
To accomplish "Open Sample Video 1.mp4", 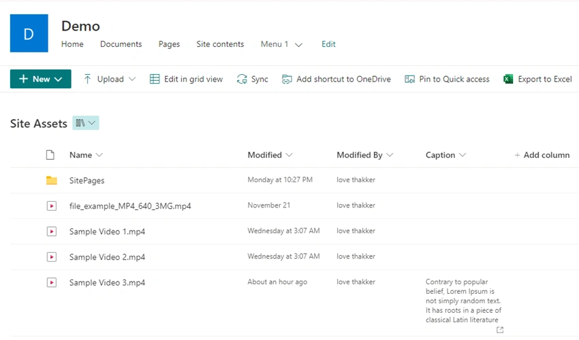I will click(x=107, y=232).
